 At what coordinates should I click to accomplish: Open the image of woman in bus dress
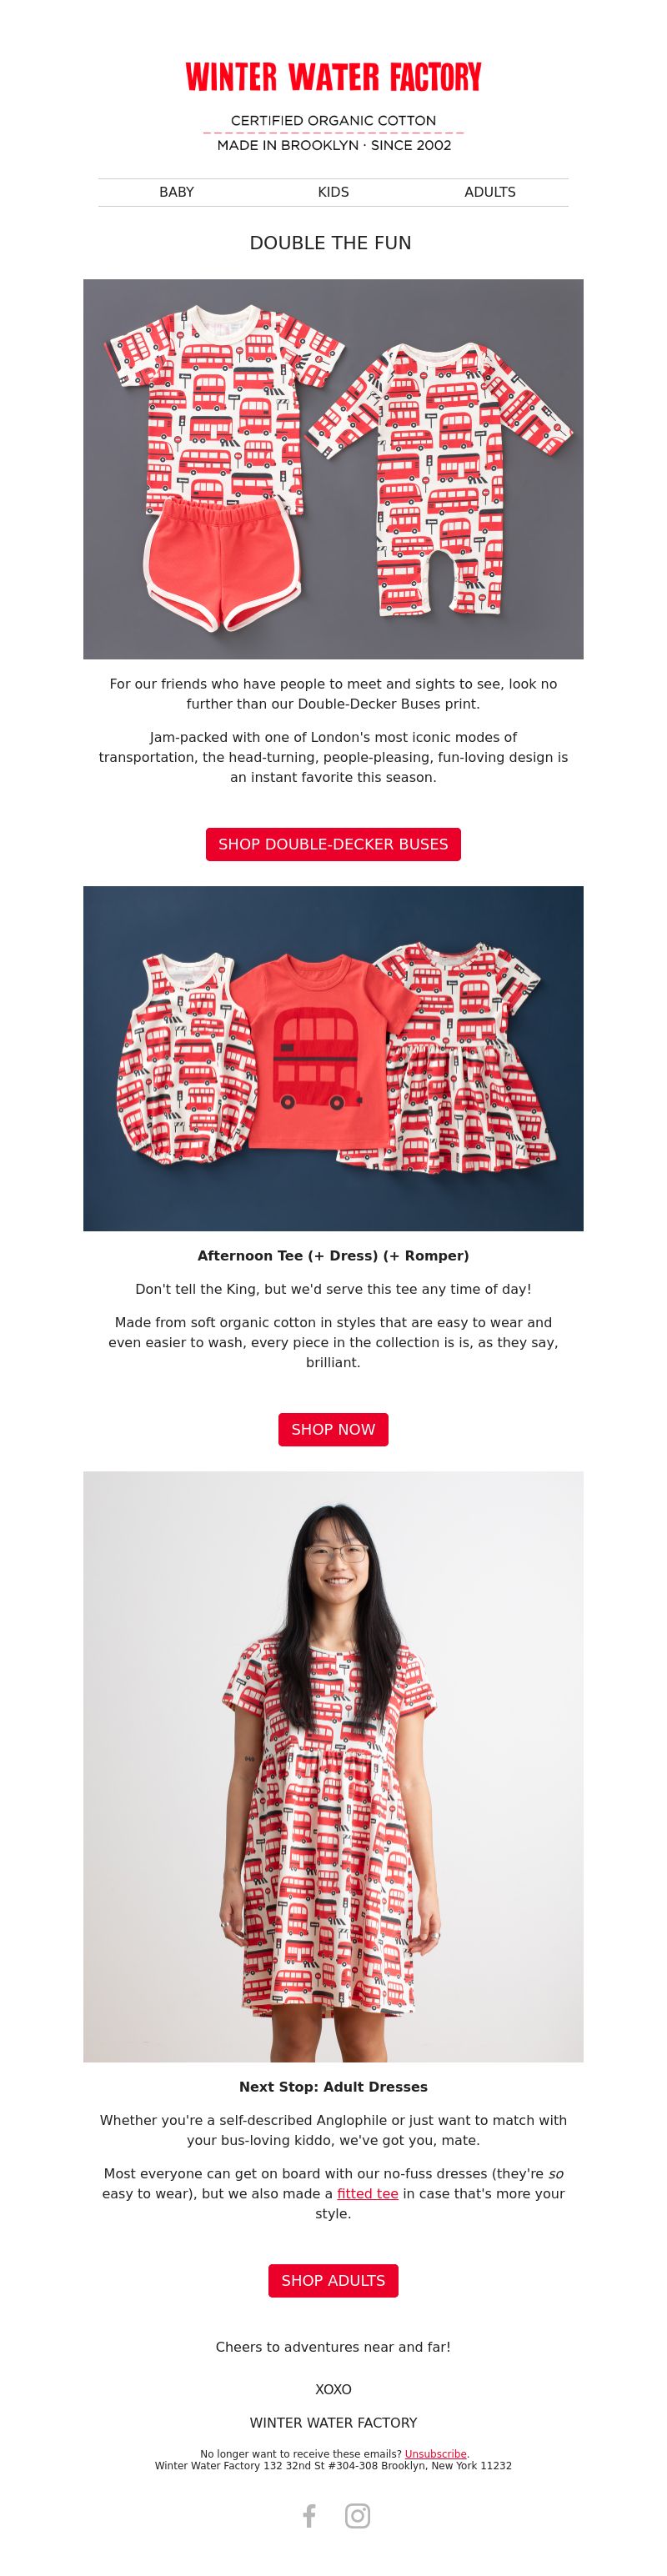coord(333,1766)
